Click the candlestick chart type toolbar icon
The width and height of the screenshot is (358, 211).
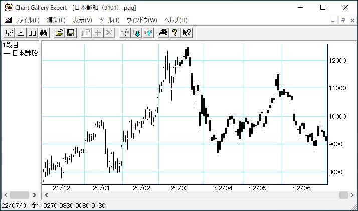9,33
